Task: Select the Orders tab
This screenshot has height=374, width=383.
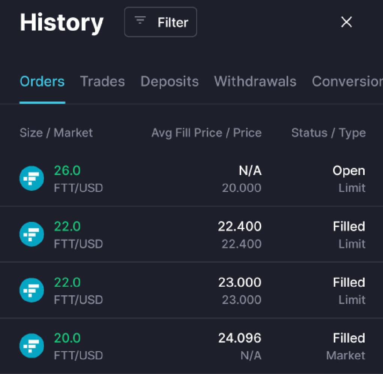Action: pyautogui.click(x=42, y=81)
